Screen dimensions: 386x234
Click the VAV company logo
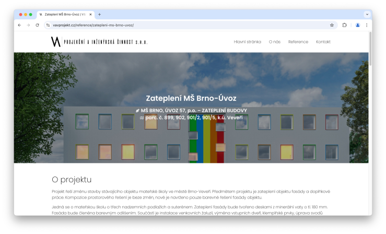[x=99, y=42]
